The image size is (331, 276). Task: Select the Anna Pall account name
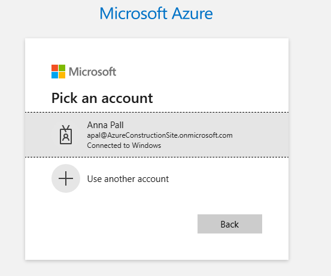pyautogui.click(x=105, y=125)
